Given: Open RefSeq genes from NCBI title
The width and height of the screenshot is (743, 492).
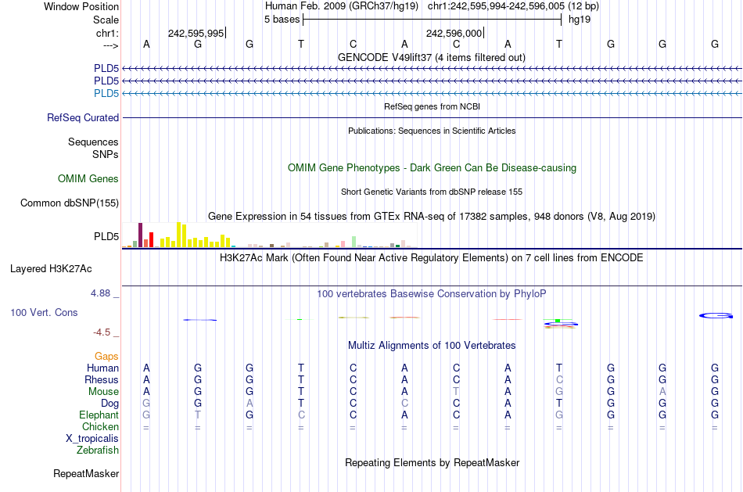Looking at the screenshot, I should pos(432,106).
